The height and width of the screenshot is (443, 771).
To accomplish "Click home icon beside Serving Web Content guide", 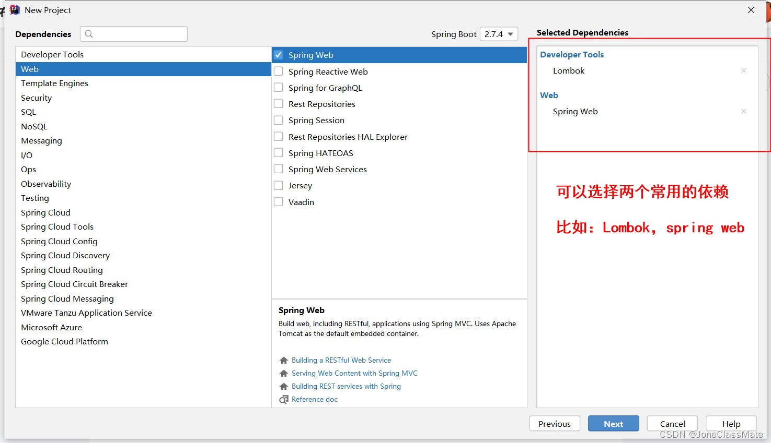I will 284,374.
